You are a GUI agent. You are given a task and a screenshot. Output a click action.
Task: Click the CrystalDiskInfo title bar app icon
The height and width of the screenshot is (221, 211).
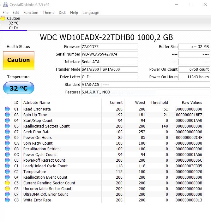tap(5, 4)
